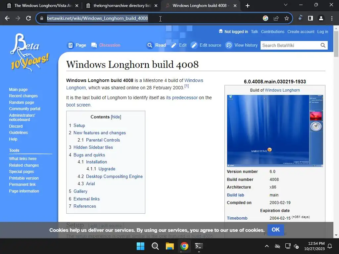Click Create account
The height and width of the screenshot is (254, 339).
click(301, 32)
